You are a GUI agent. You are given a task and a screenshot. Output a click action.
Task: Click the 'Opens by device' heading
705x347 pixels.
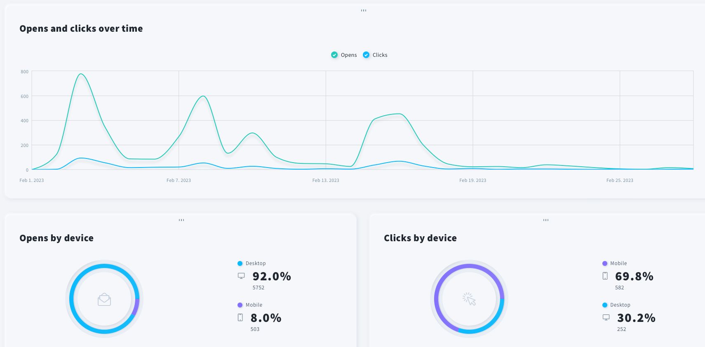point(56,238)
